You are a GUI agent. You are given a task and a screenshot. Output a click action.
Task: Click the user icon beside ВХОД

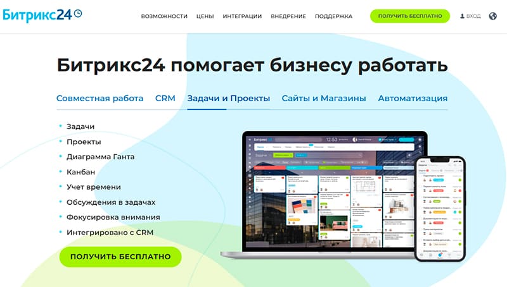click(462, 16)
